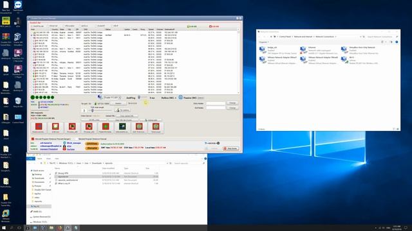Open the notification center icon
Screen dimensions: 412x231
click(406, 228)
